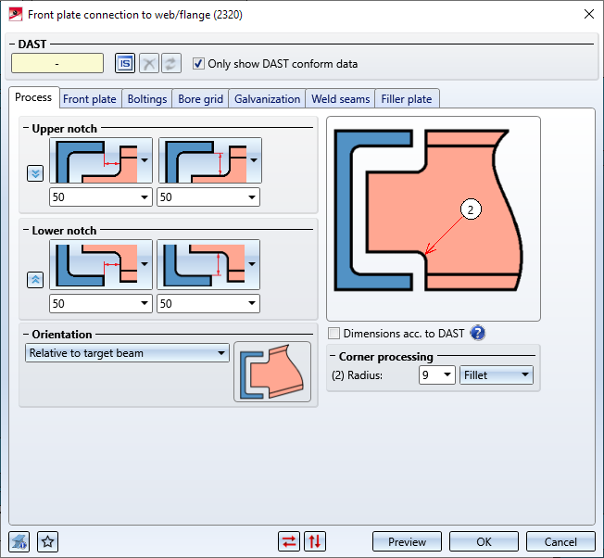This screenshot has height=558, width=604.
Task: Click the orientation preview image
Action: pos(272,372)
